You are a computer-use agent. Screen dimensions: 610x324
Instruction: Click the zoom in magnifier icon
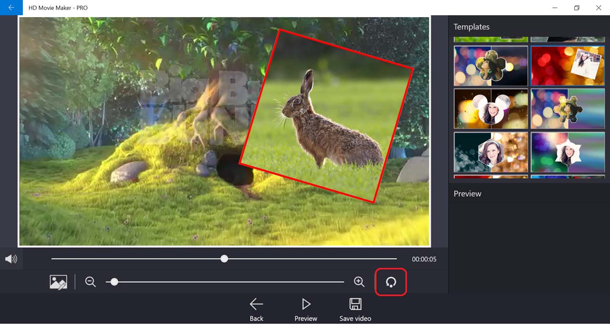click(x=359, y=282)
